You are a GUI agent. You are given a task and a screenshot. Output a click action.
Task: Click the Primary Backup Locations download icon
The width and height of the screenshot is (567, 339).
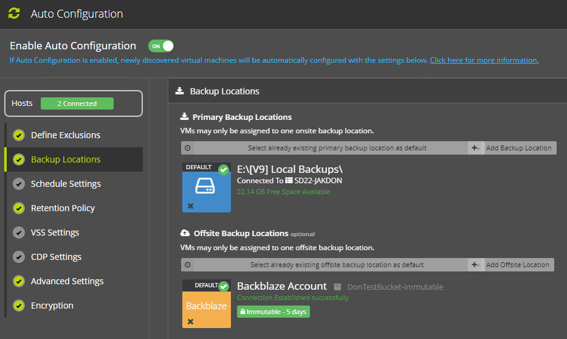point(184,117)
